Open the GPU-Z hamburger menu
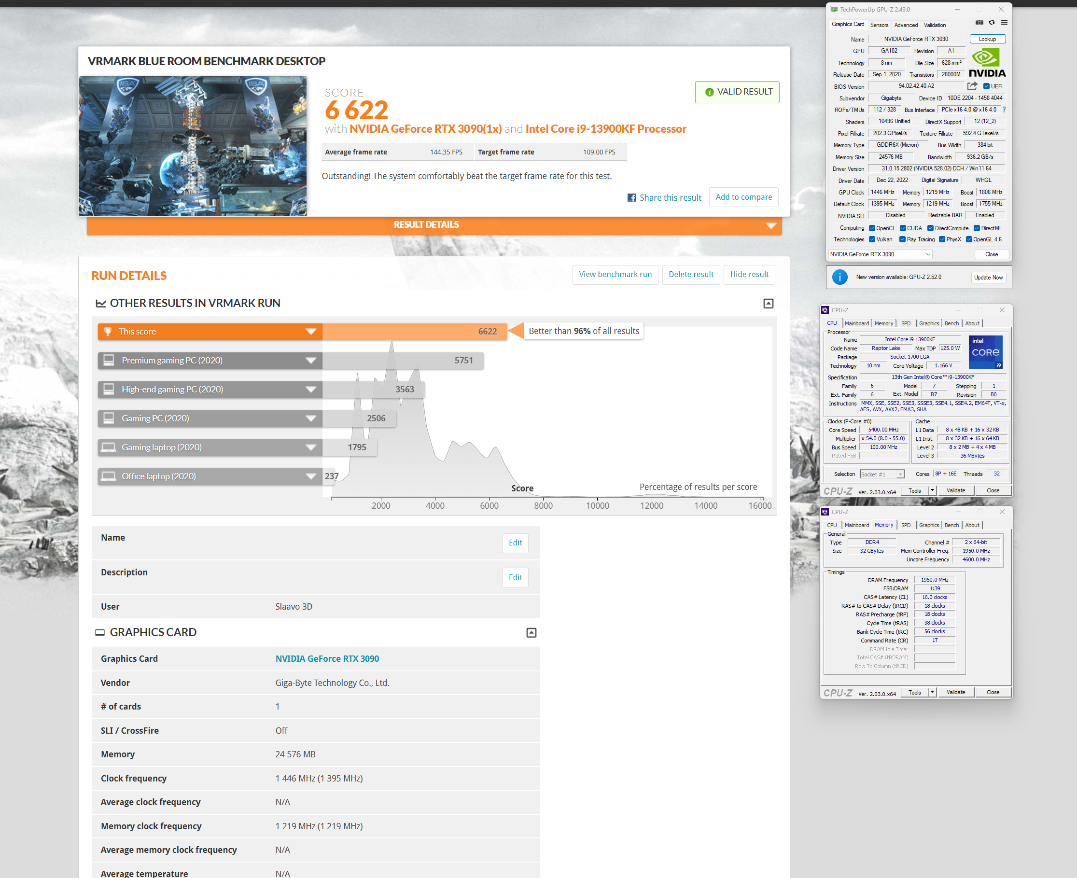This screenshot has width=1077, height=878. pos(1004,23)
